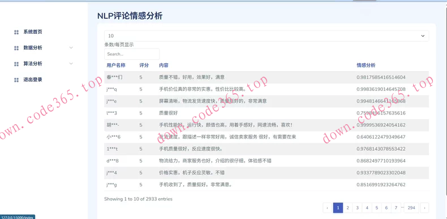Click user name l***3
This screenshot has height=219, width=447.
pos(111,113)
